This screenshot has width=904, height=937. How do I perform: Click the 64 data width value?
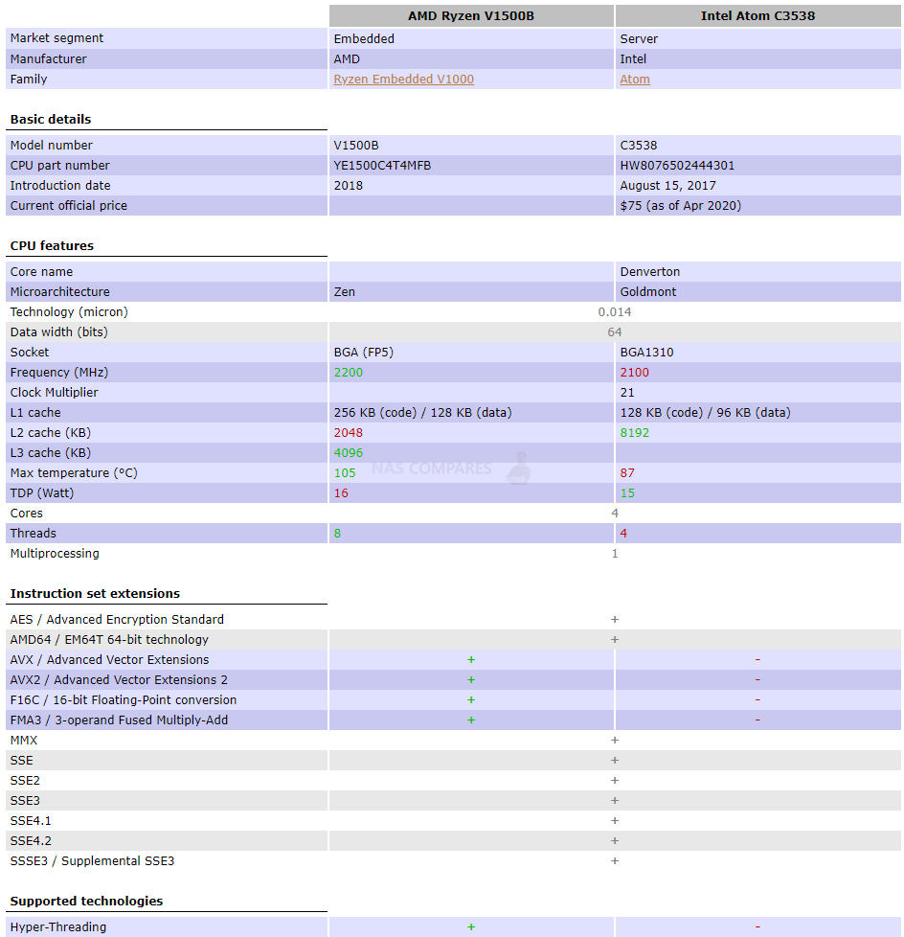coord(614,332)
